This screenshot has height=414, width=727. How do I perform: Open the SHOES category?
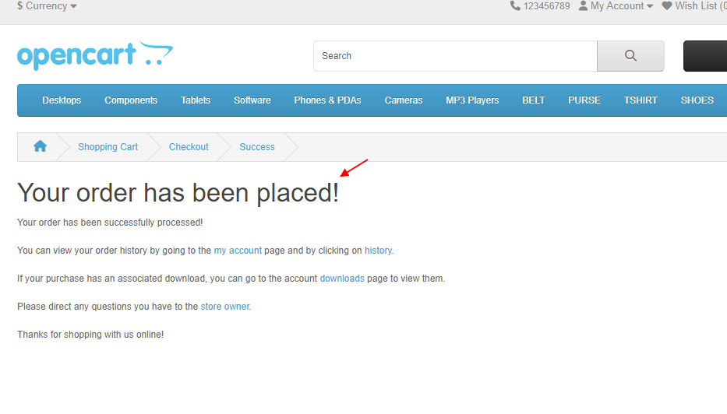point(697,100)
